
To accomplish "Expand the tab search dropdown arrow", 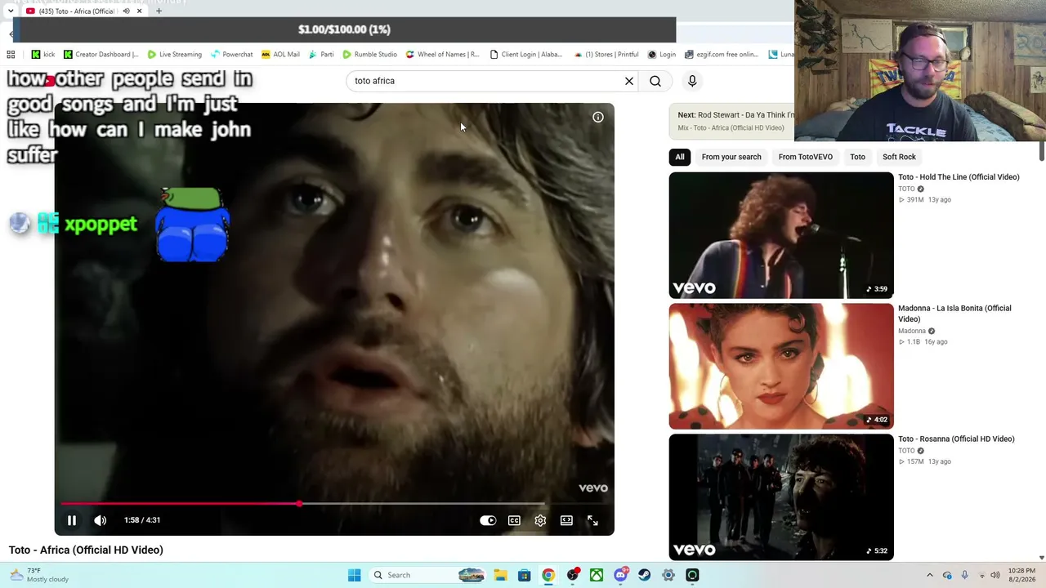I will (x=10, y=11).
